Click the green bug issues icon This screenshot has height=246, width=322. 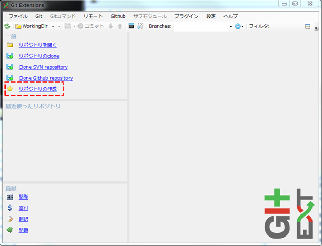pos(9,230)
